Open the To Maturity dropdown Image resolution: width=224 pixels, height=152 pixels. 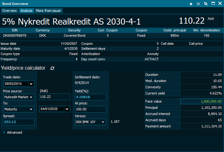pyautogui.click(x=18, y=109)
